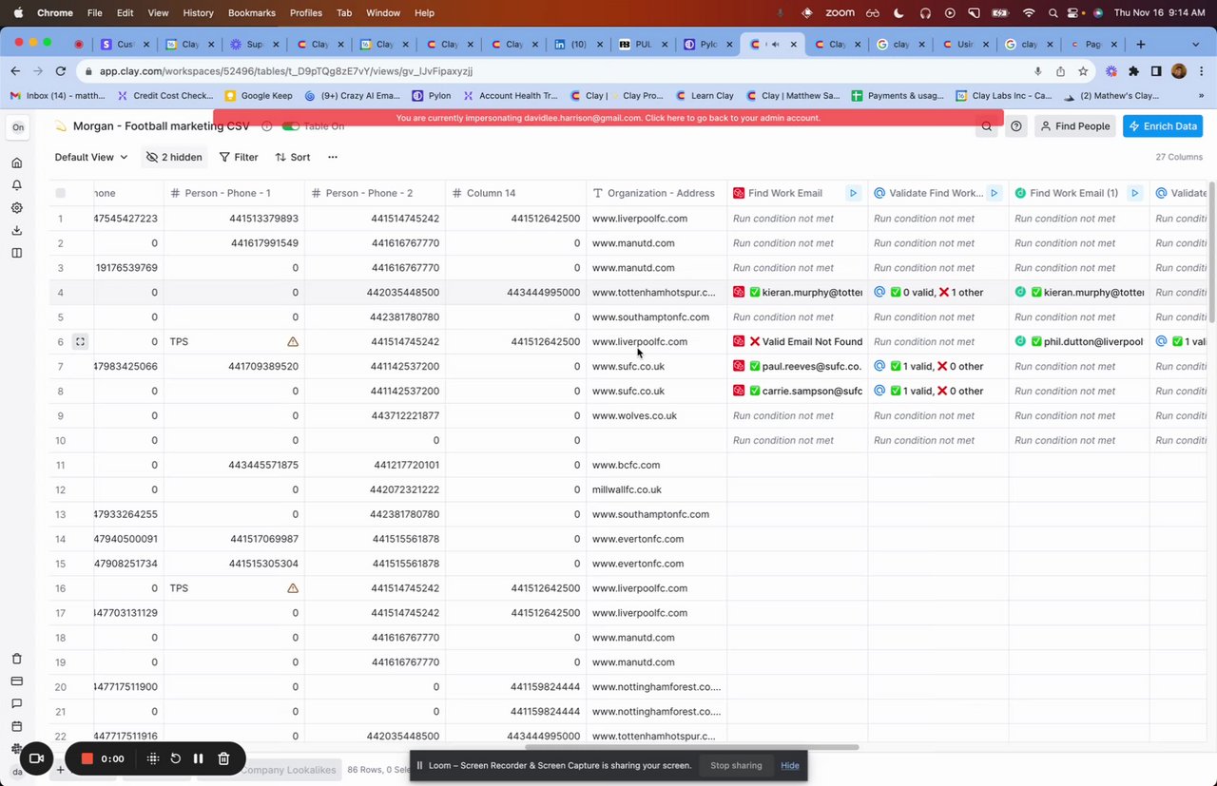Click the impersonation banner to return to admin

(608, 118)
